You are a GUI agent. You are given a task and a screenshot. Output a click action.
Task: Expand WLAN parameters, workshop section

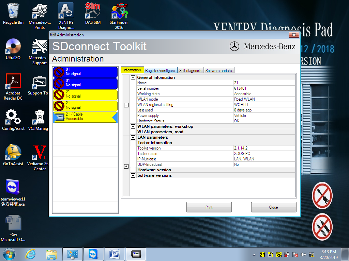coord(133,126)
